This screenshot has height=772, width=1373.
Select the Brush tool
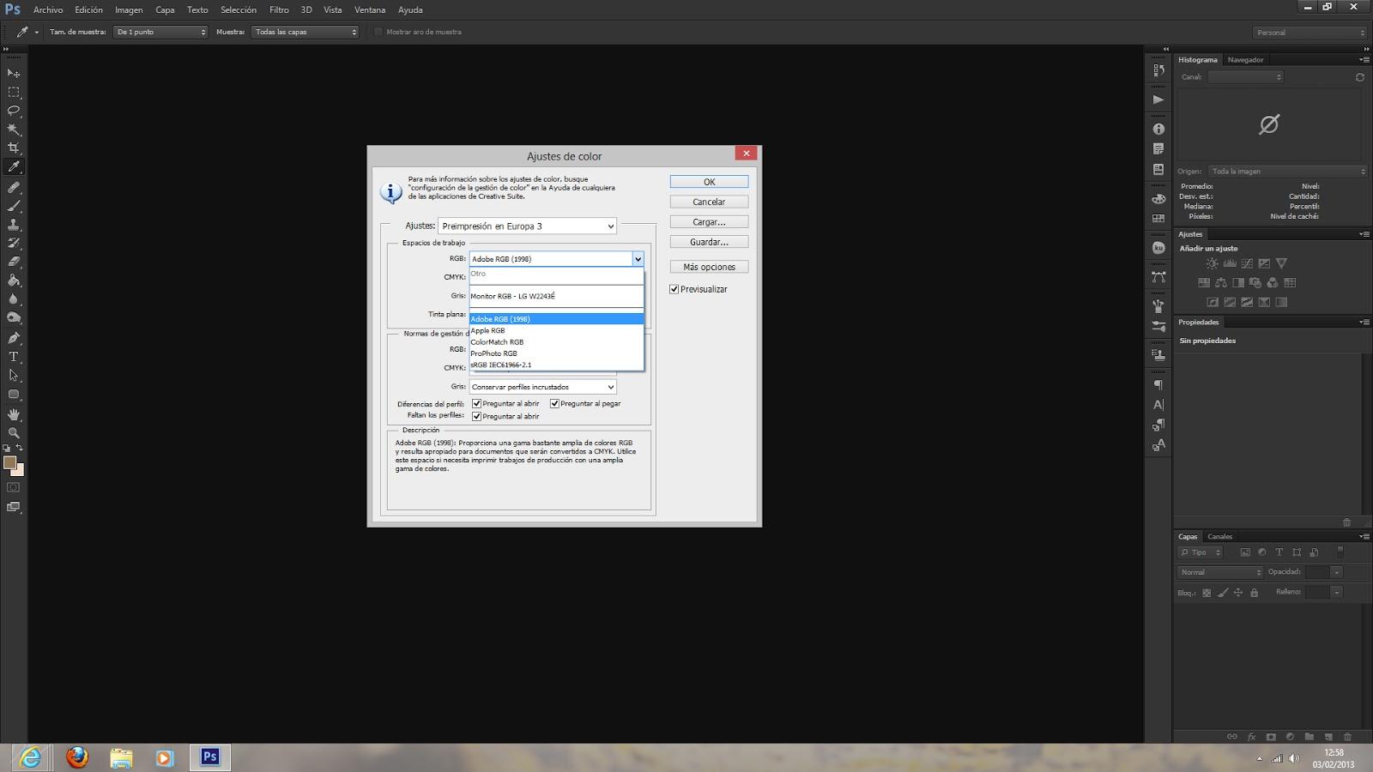click(x=14, y=206)
